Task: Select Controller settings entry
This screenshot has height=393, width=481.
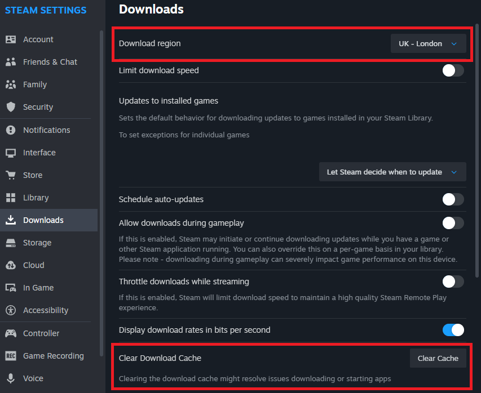Action: click(x=41, y=333)
